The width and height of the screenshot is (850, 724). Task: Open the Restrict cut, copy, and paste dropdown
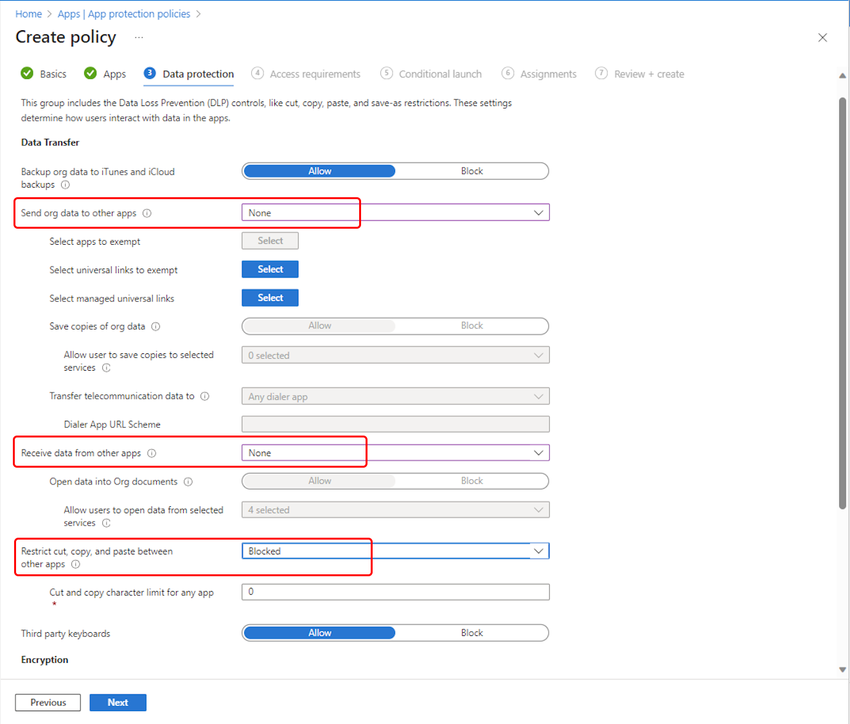(395, 551)
